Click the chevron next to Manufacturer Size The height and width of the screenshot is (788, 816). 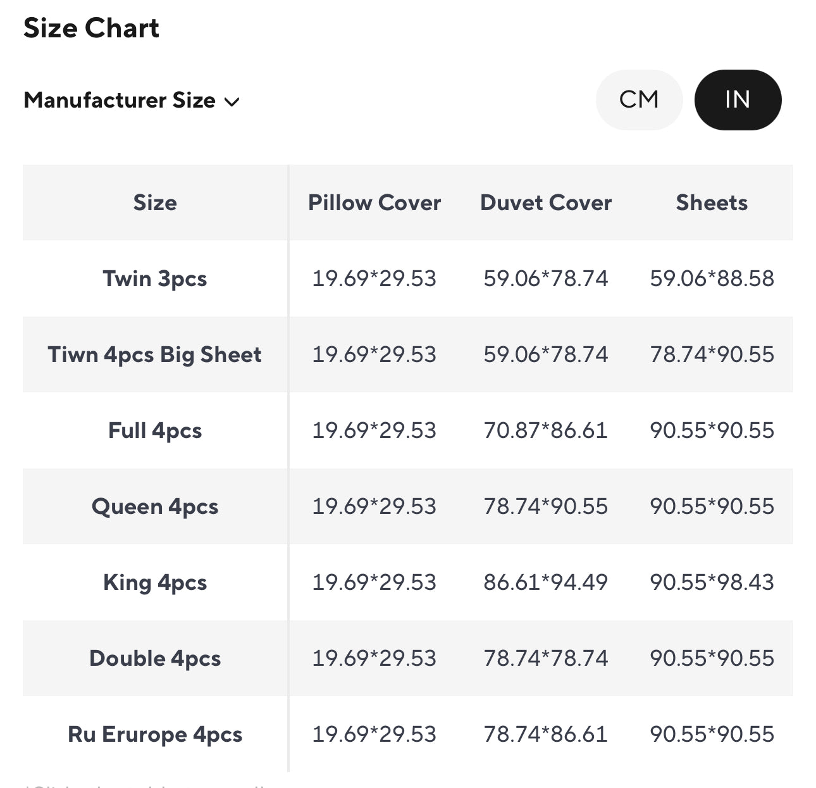tap(232, 102)
